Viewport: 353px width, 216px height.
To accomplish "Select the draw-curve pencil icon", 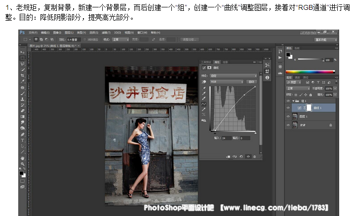I will [x=204, y=109].
